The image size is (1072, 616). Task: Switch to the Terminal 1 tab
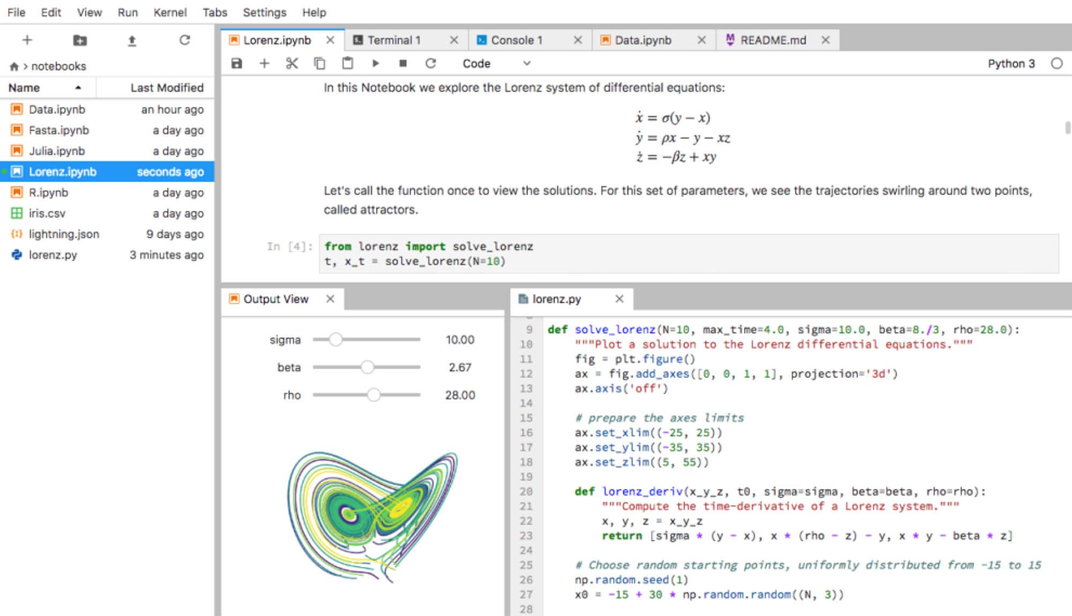click(394, 40)
